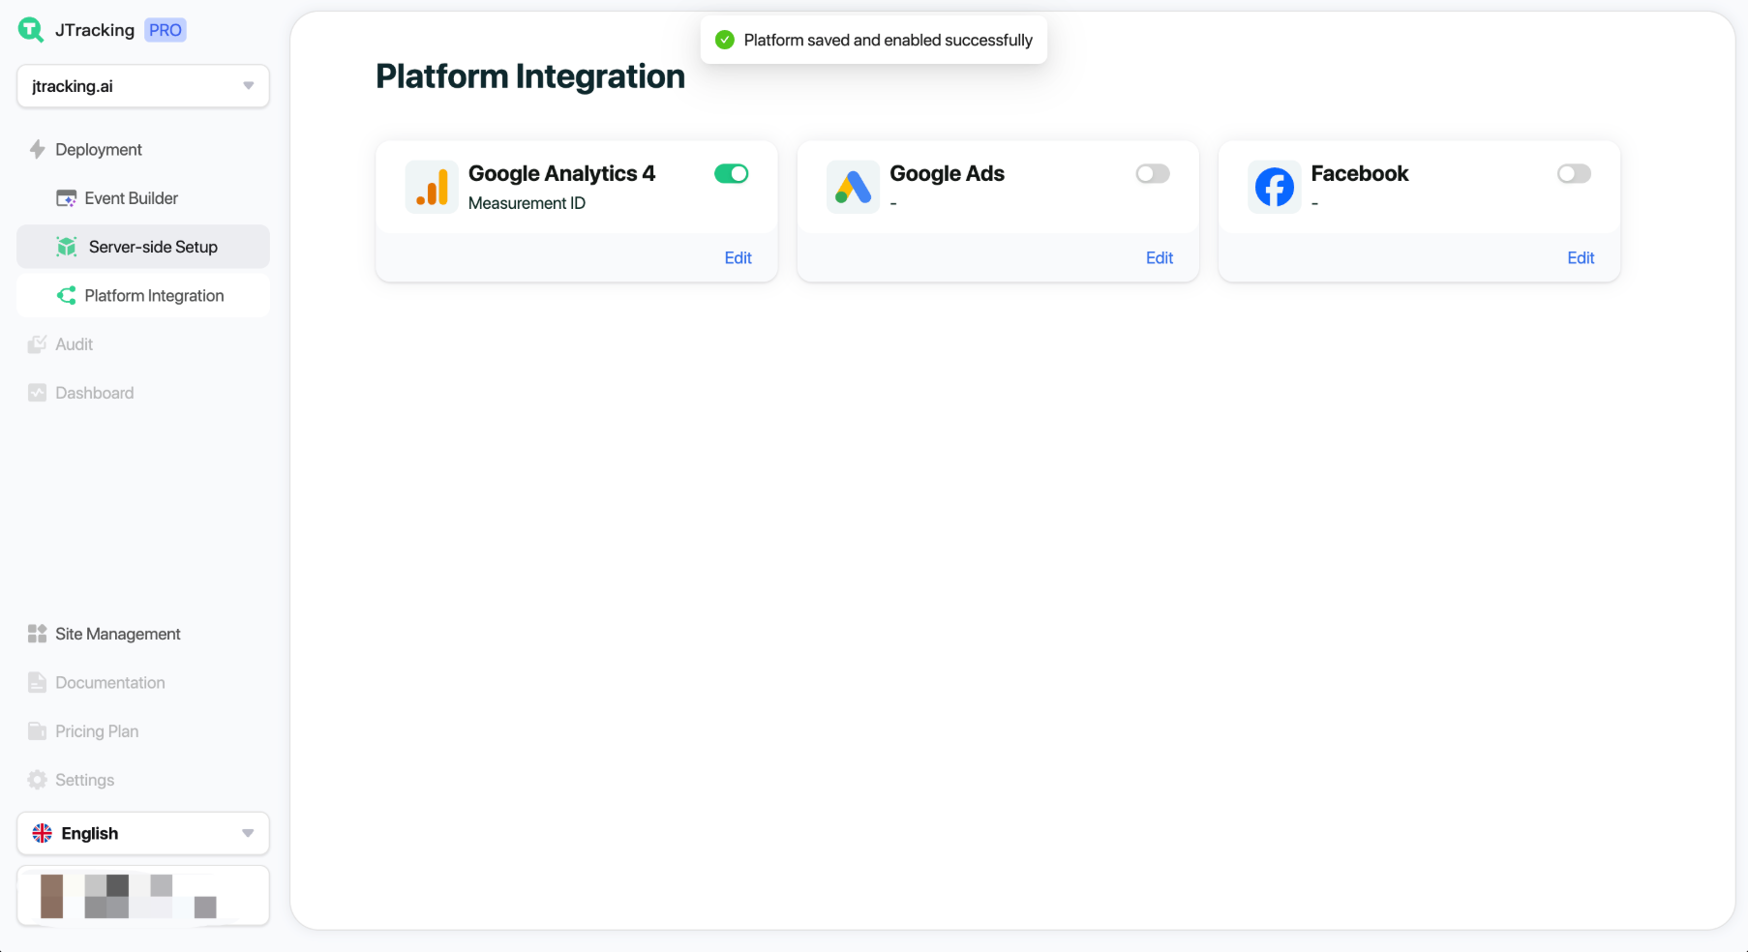Open Event Builder from sidebar

click(x=131, y=198)
